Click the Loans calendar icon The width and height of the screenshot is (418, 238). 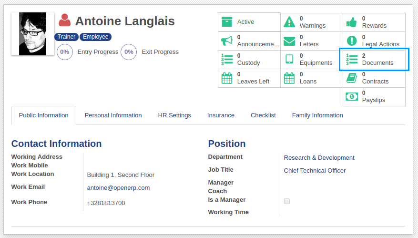coord(289,78)
